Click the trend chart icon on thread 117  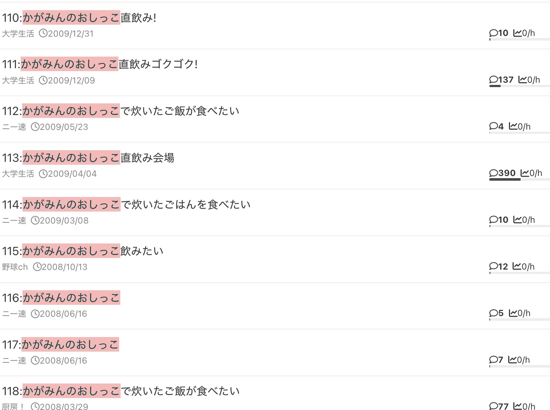tap(512, 360)
